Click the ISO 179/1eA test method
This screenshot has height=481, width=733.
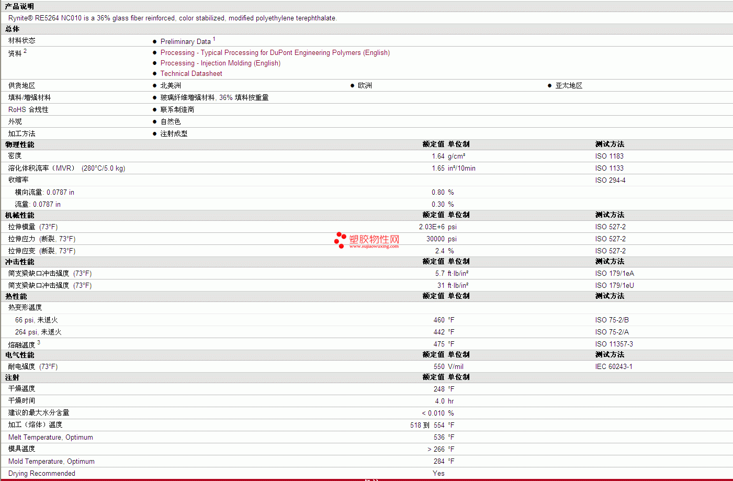(615, 274)
